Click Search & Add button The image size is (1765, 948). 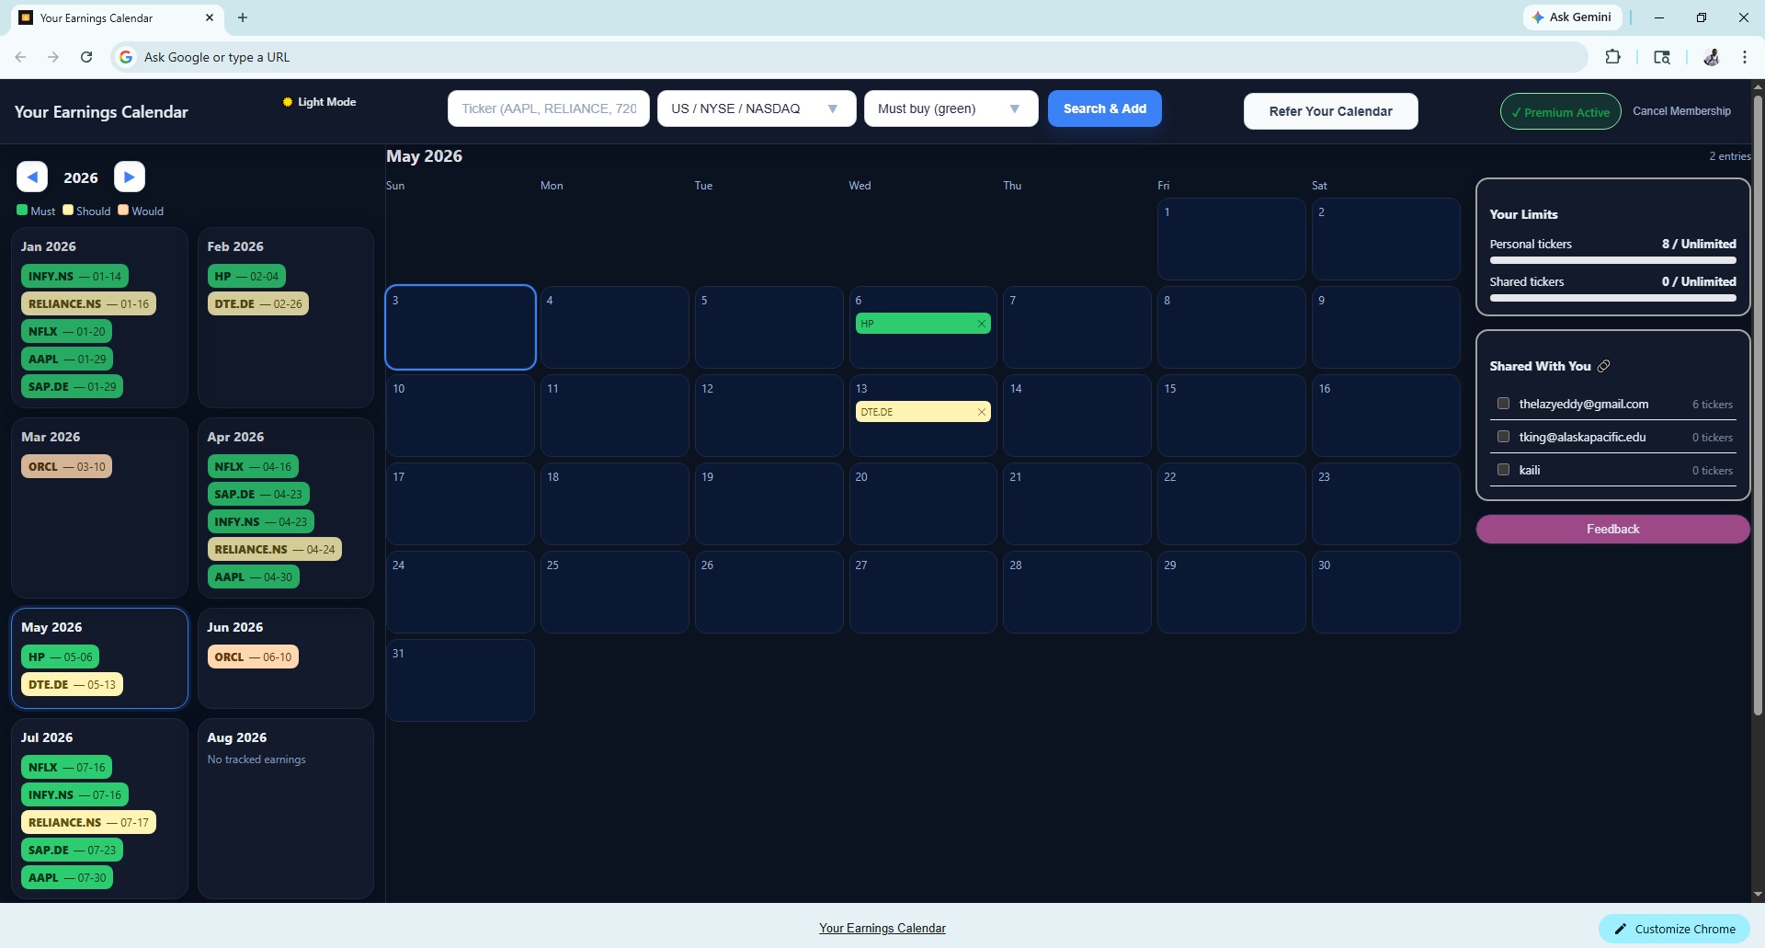[x=1105, y=109]
